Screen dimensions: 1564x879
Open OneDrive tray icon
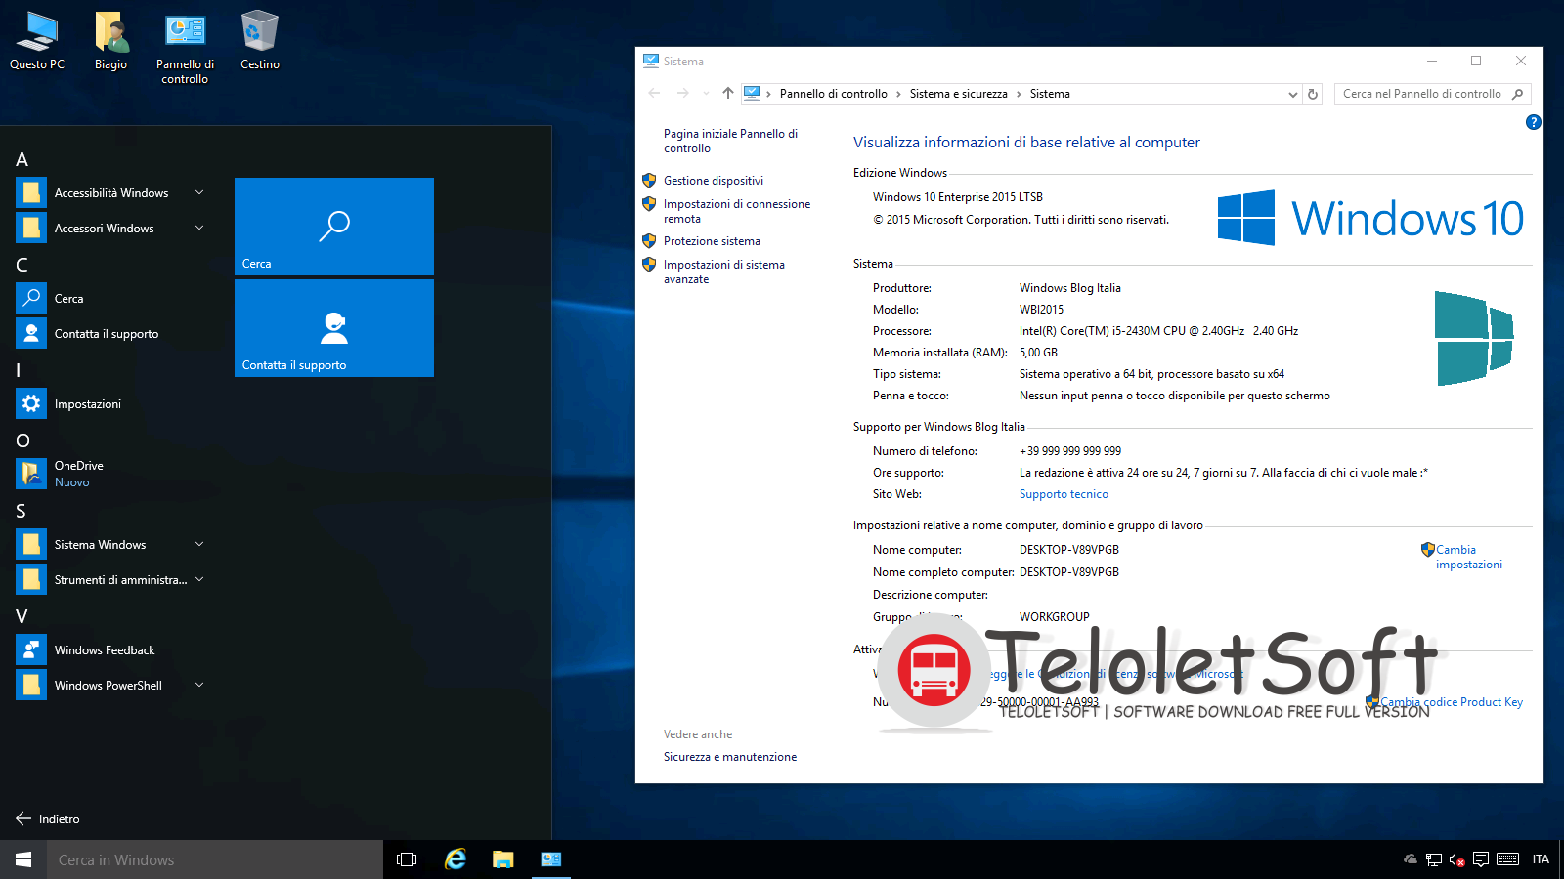pyautogui.click(x=1411, y=859)
